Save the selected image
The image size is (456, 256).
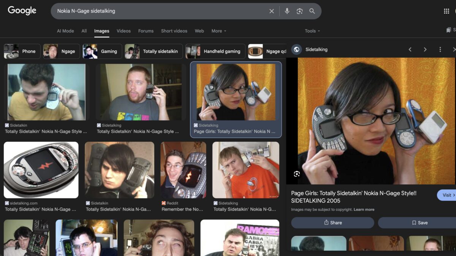(x=420, y=223)
